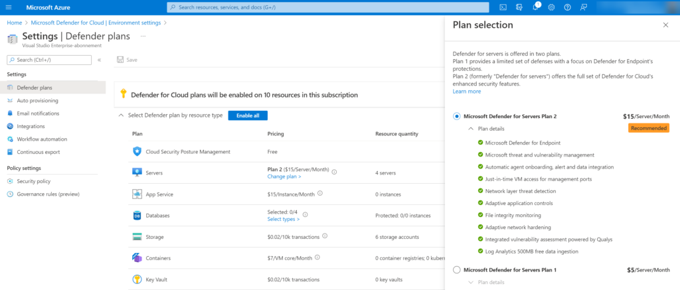Open the Azure portal hamburger menu
Image resolution: width=680 pixels, height=290 pixels.
9,7
